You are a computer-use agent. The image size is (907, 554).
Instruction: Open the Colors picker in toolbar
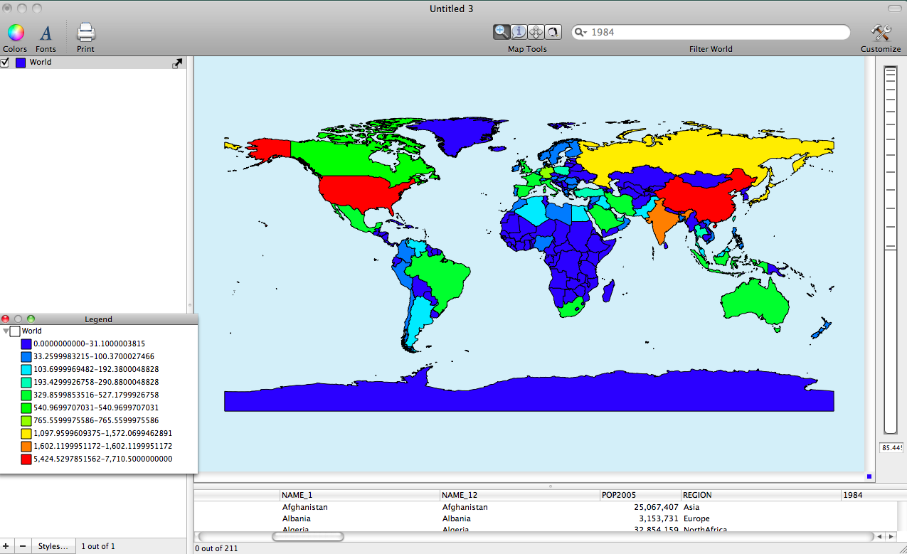click(15, 33)
